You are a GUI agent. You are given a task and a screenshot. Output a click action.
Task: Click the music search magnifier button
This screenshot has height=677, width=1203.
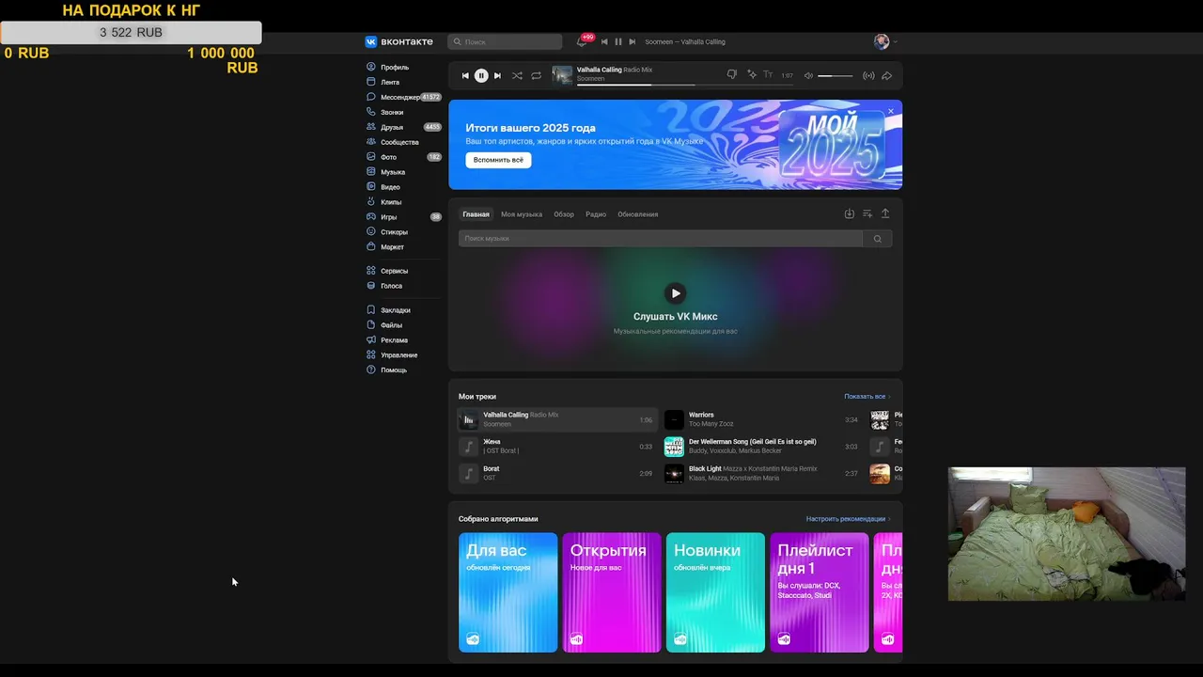[878, 239]
